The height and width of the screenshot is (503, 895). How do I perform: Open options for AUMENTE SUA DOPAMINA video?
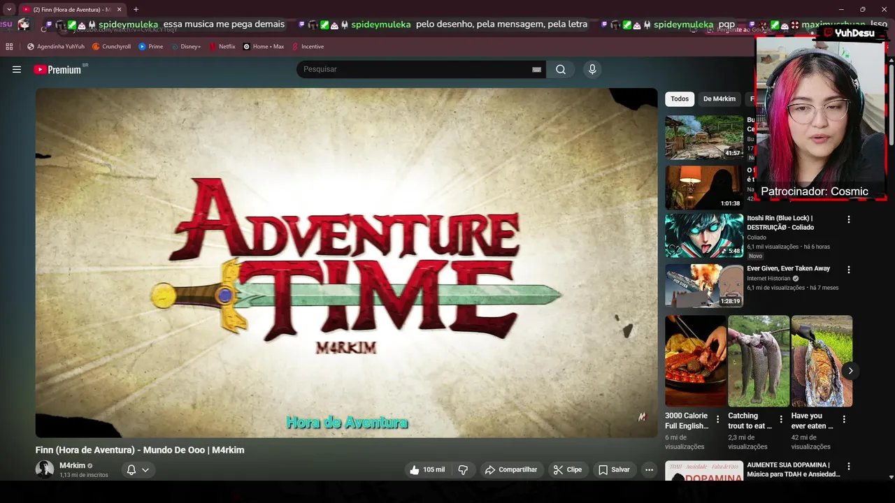[849, 466]
